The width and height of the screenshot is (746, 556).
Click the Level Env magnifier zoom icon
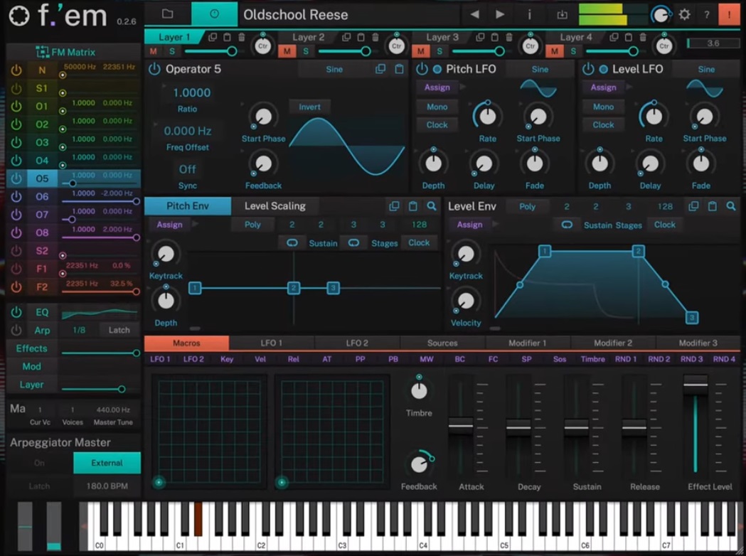[731, 206]
